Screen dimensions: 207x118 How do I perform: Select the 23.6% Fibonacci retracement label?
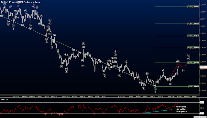pos(193,63)
